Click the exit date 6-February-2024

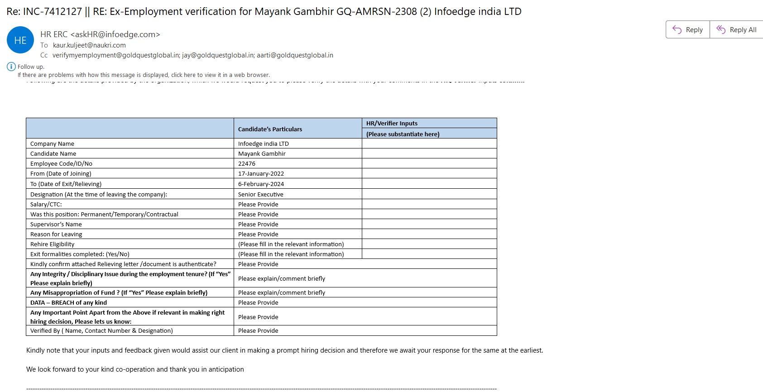pos(261,184)
